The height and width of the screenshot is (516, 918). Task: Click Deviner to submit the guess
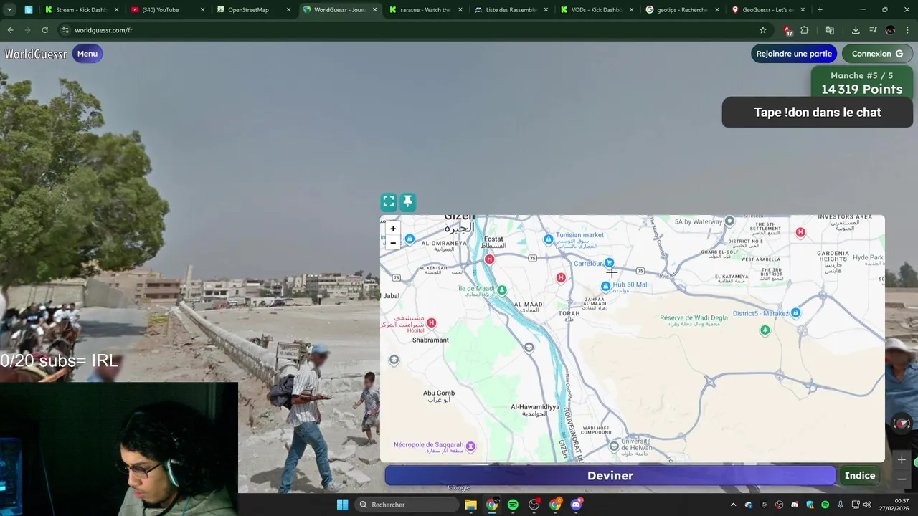(x=610, y=476)
